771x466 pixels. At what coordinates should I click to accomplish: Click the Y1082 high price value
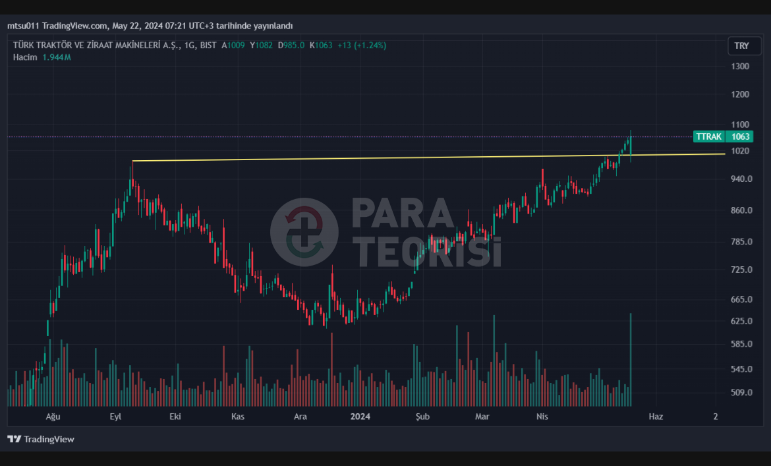click(261, 45)
